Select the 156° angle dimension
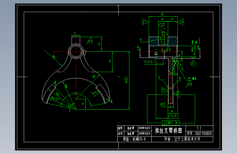This screenshot has width=237, height=154. tap(76, 93)
